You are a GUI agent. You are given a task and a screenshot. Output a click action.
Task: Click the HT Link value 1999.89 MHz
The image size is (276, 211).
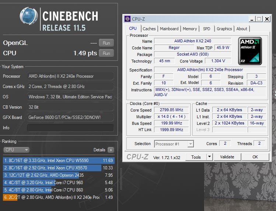171,130
